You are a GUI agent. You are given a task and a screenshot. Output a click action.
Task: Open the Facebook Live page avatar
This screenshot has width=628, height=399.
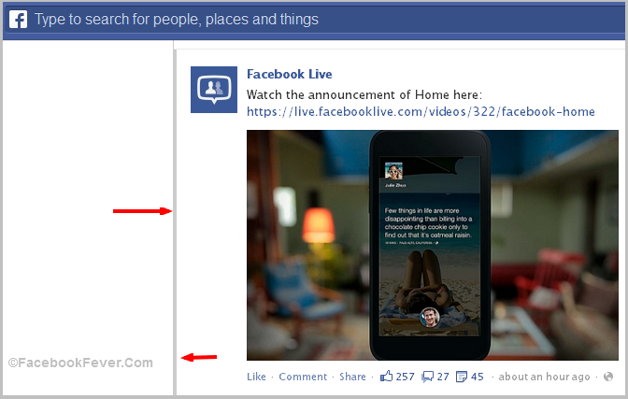[x=214, y=90]
